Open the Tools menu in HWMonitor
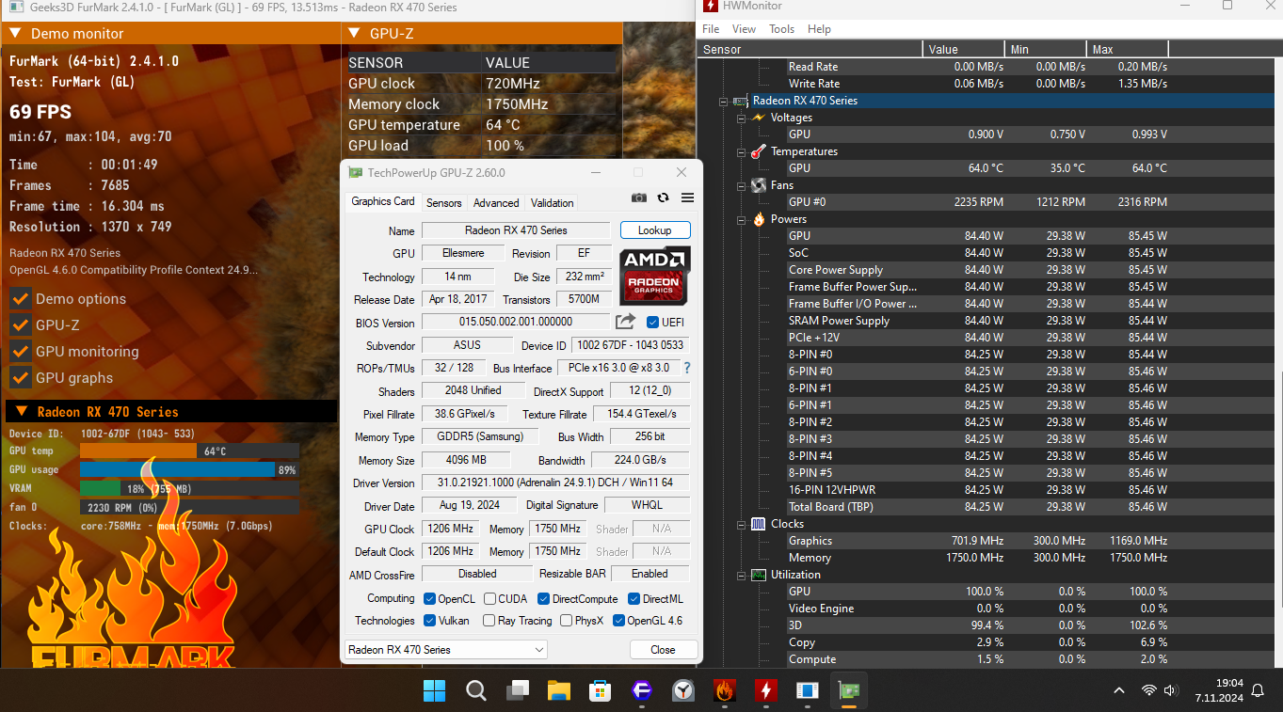The height and width of the screenshot is (712, 1283). tap(782, 29)
